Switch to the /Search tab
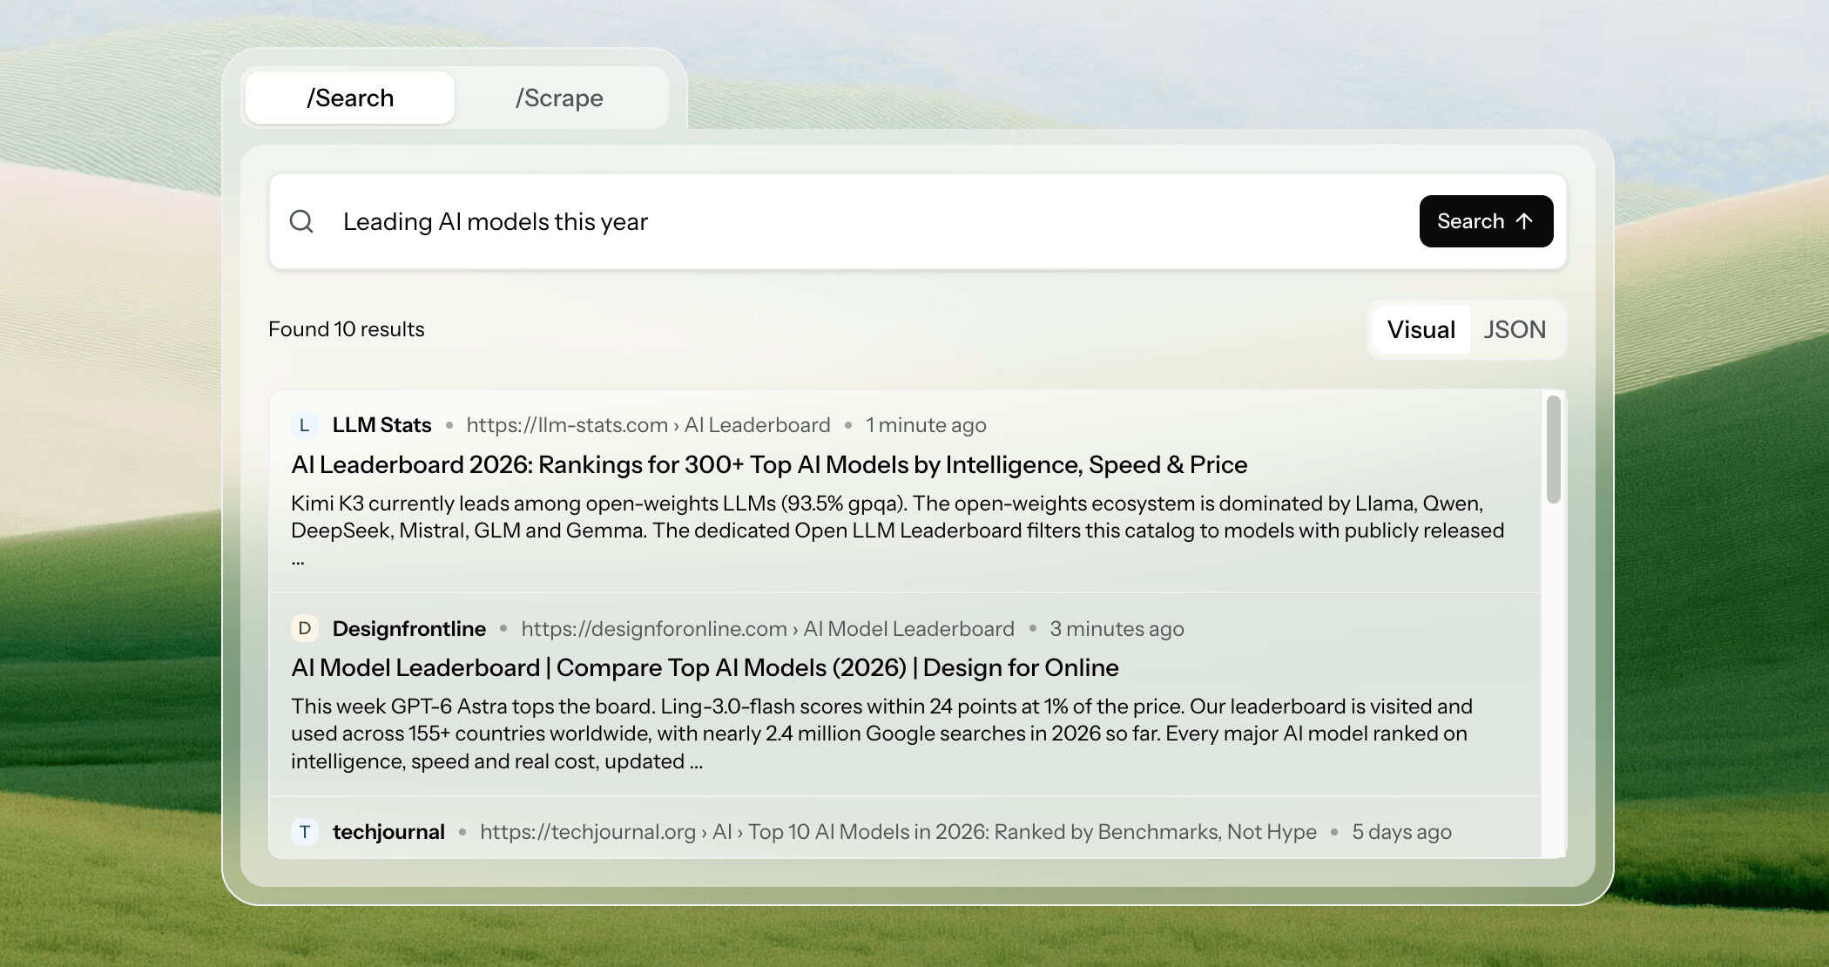 (350, 98)
